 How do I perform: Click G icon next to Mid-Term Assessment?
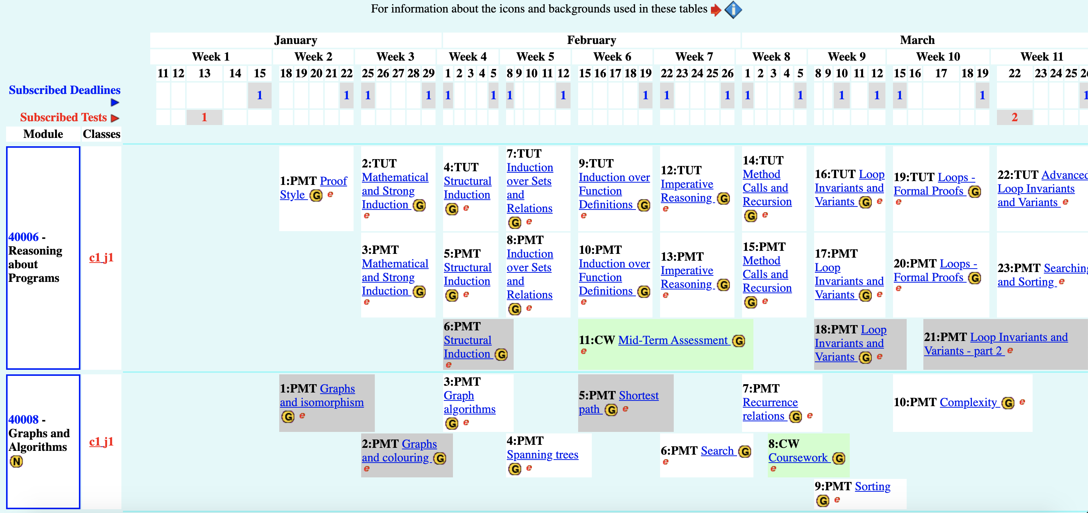pos(739,341)
